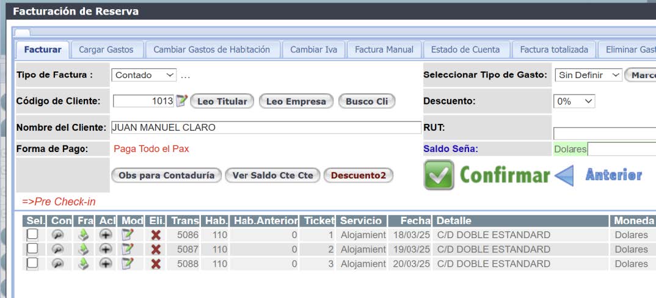The height and width of the screenshot is (298, 656).
Task: Click magnifier icon for transaction 5086
Action: (57, 234)
